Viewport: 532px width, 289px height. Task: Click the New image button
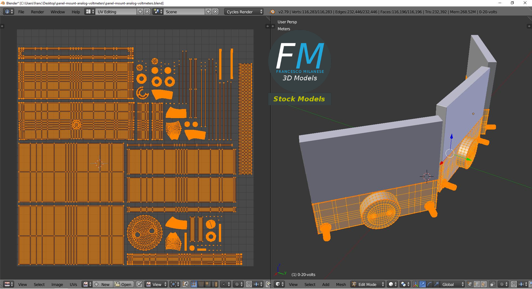[x=103, y=284]
